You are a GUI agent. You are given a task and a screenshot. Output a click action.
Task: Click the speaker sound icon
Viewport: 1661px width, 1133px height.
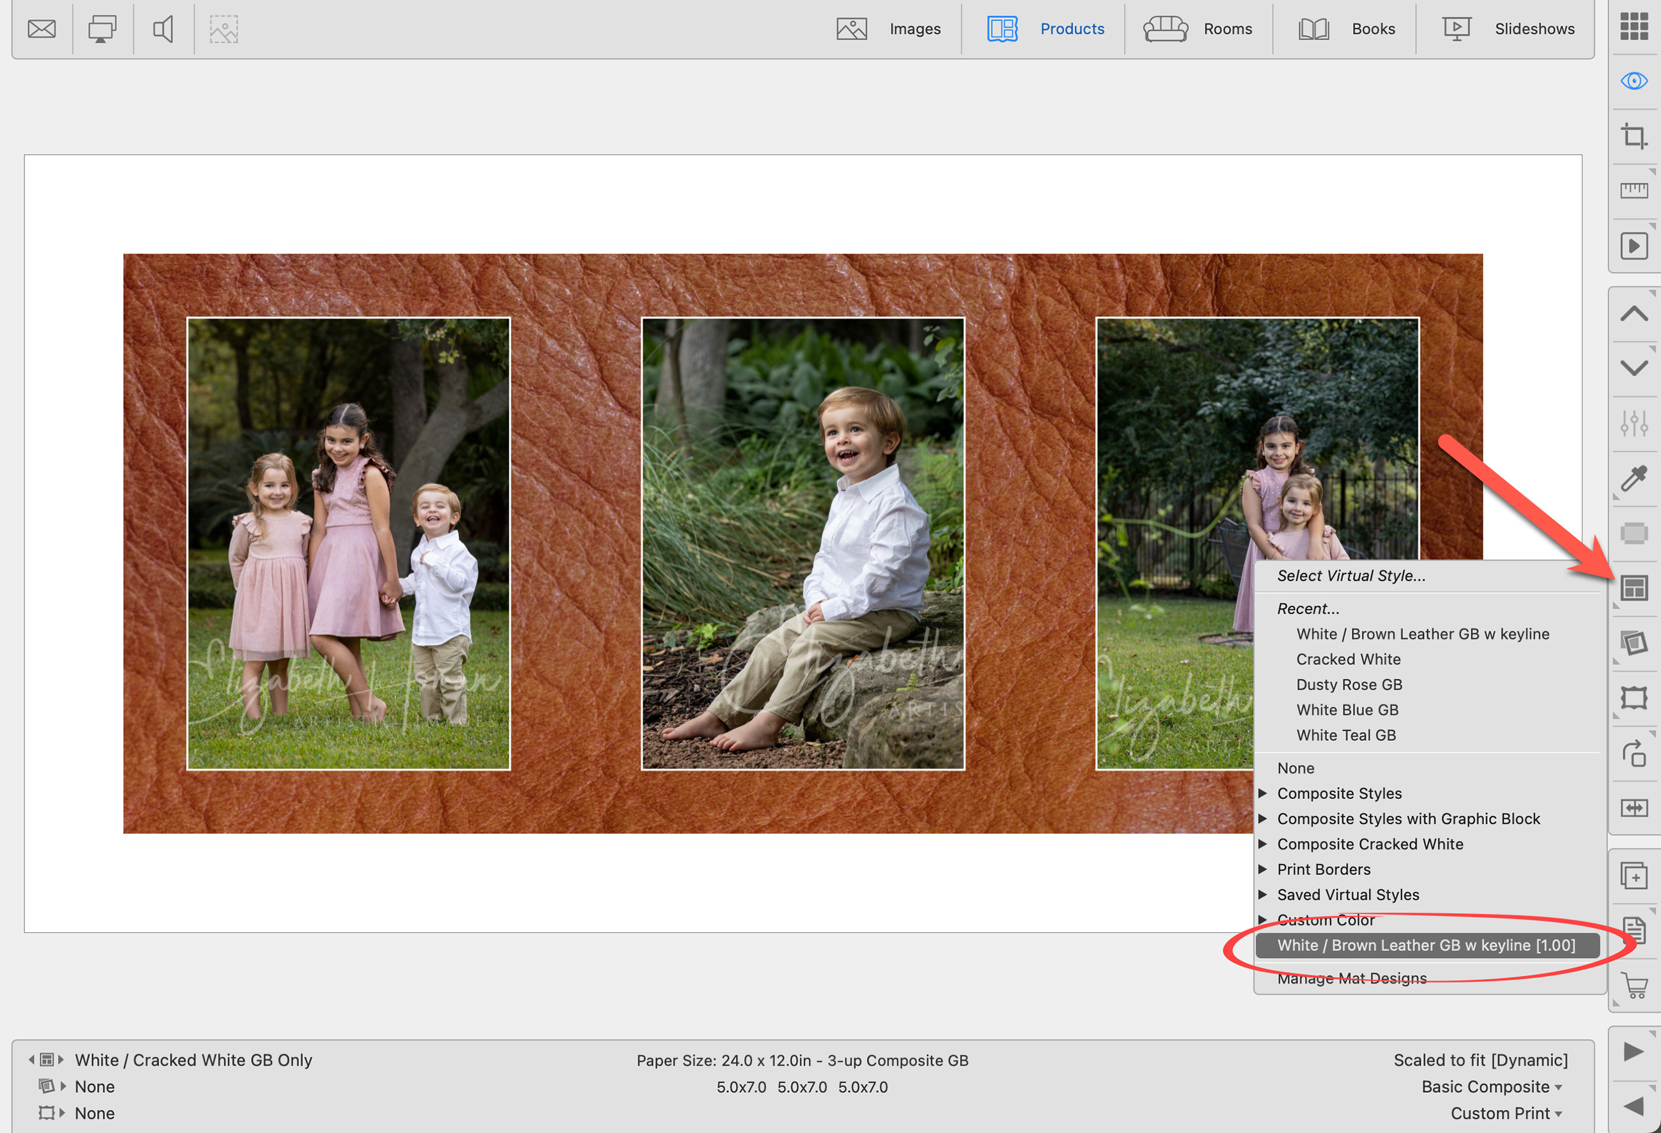[x=164, y=29]
